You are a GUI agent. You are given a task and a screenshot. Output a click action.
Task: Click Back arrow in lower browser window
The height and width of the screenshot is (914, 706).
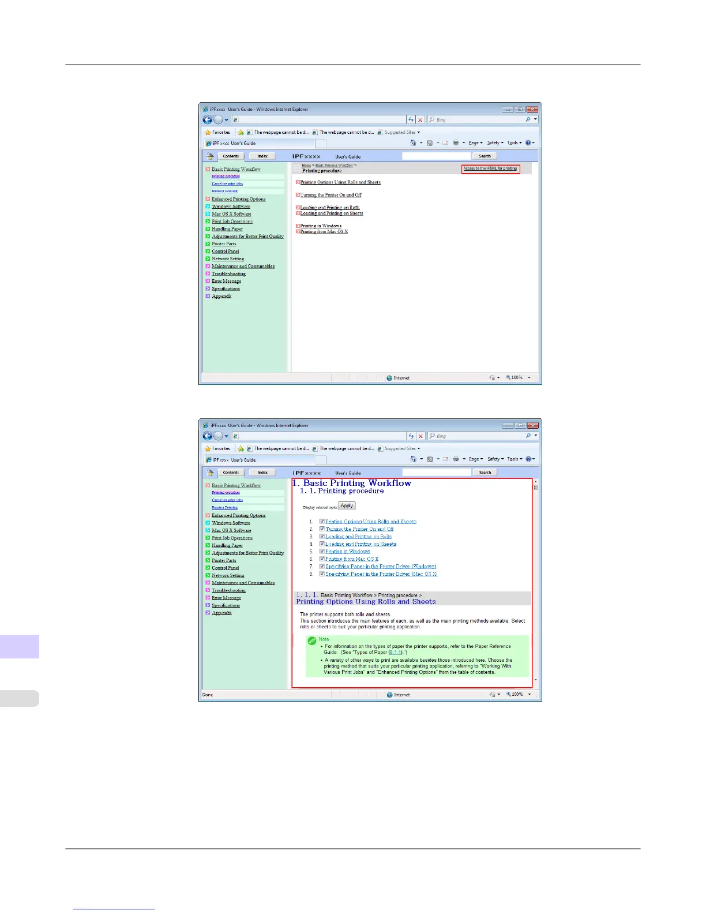(x=208, y=436)
